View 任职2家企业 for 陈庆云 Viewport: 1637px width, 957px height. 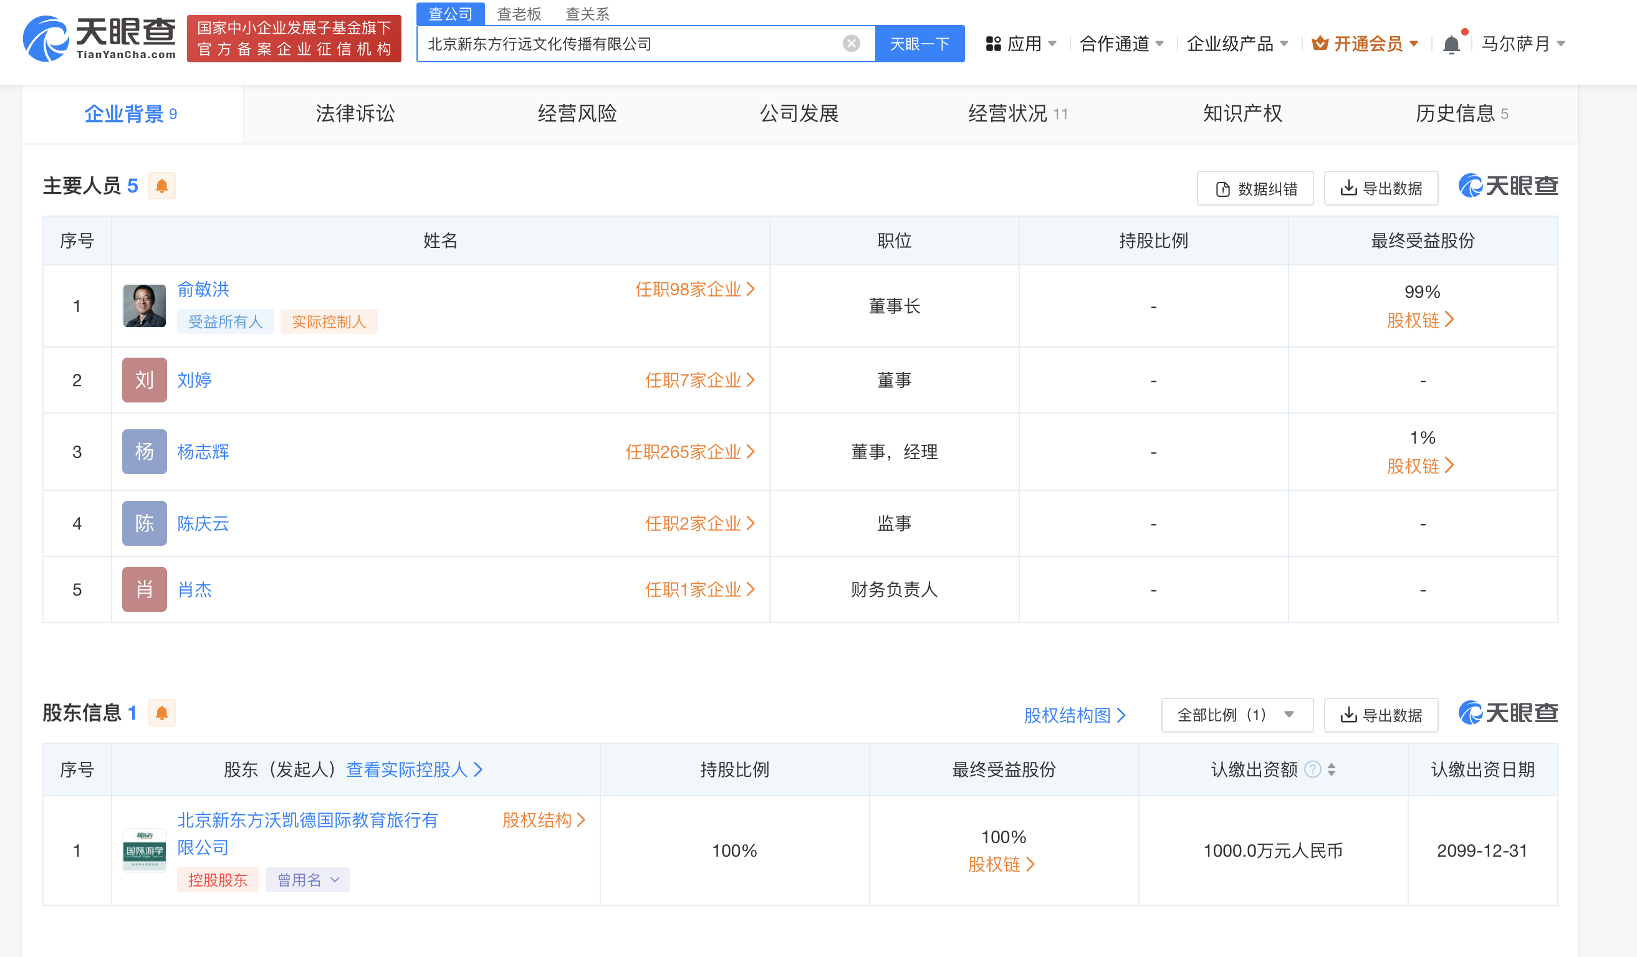699,523
